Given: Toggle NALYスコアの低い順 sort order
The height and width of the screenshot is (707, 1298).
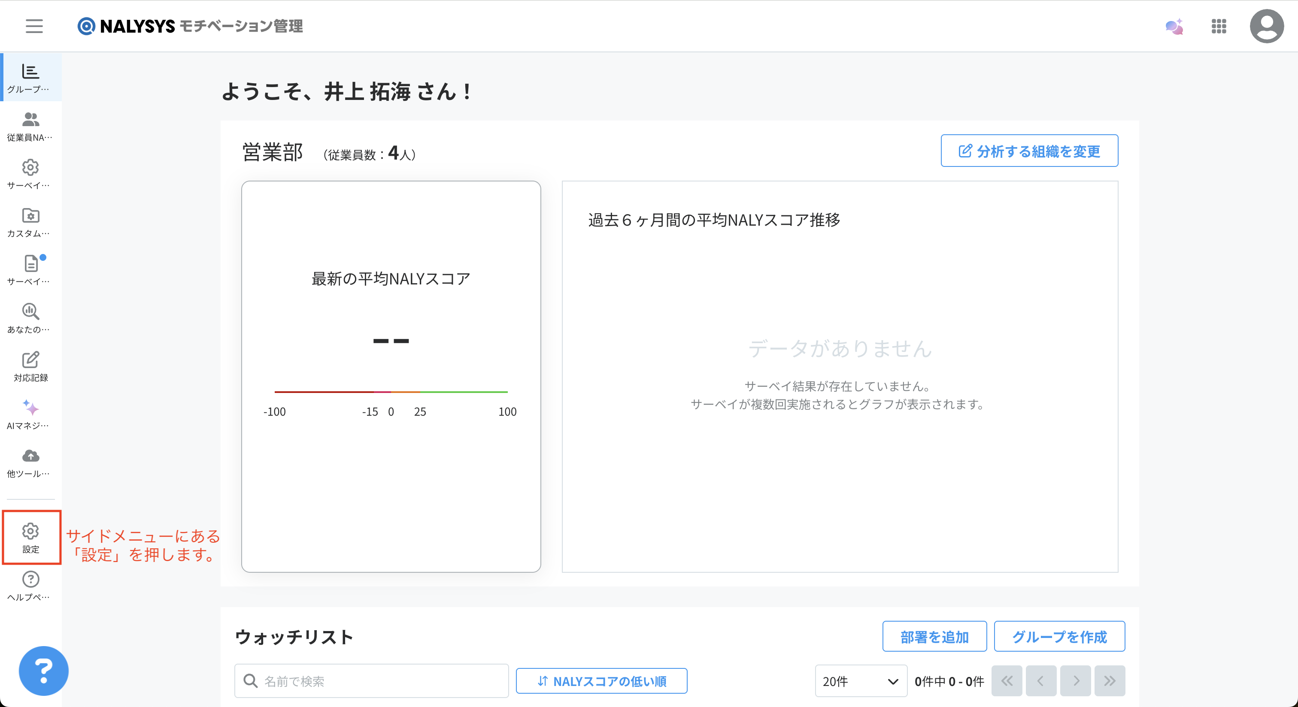Looking at the screenshot, I should [601, 681].
